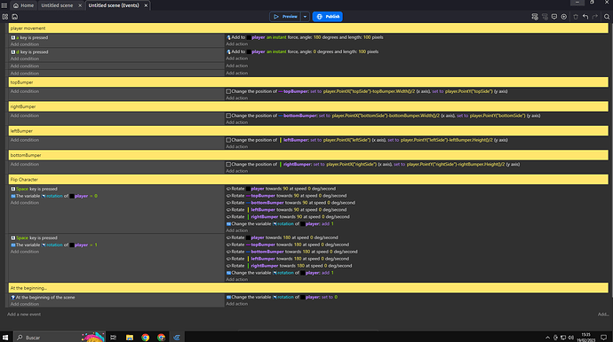
Task: Add condition under 'At the beginning of the scene'
Action: [25, 304]
